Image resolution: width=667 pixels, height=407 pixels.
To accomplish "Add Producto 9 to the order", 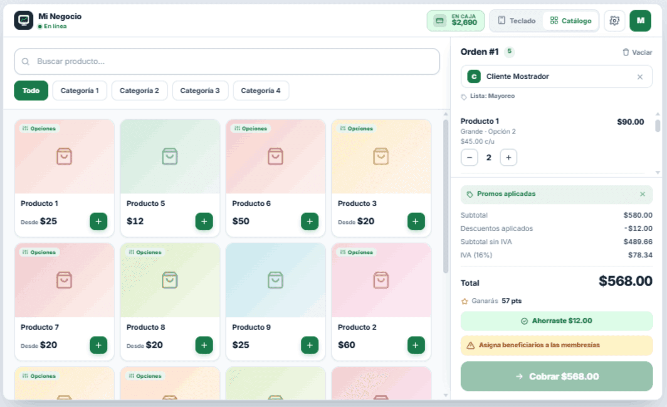I will 310,345.
